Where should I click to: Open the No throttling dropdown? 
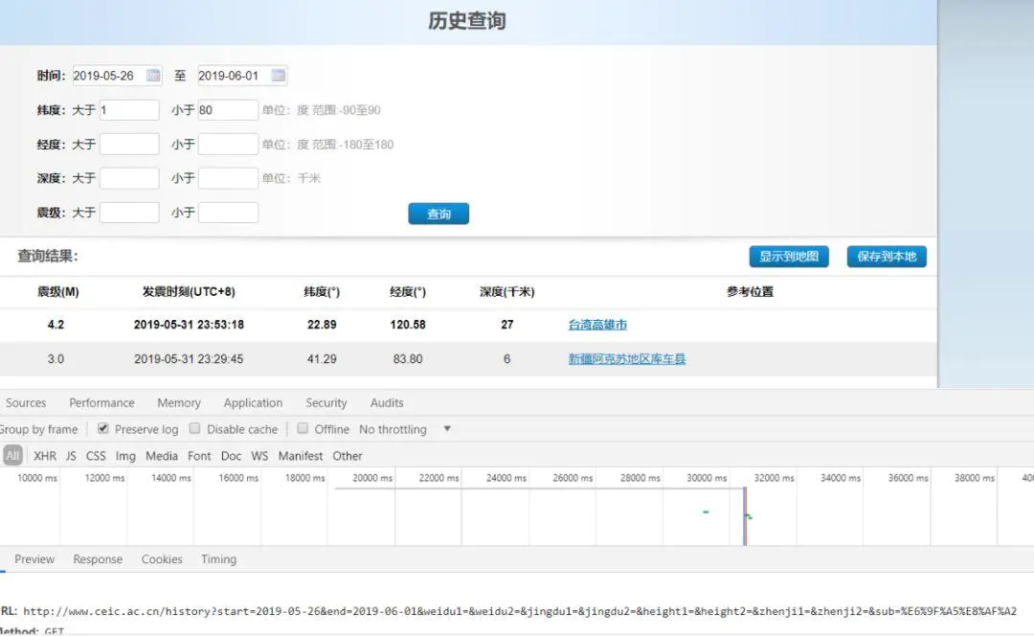click(404, 429)
